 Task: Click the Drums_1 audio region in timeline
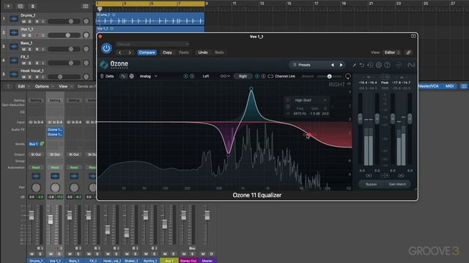(150, 19)
